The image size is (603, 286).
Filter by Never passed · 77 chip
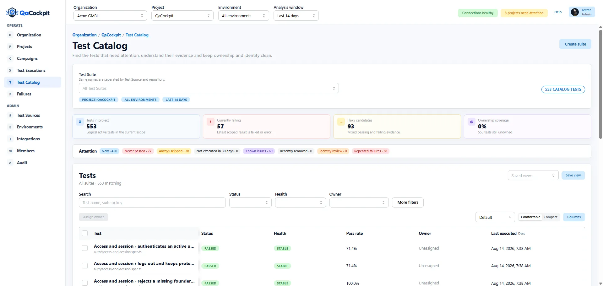138,151
